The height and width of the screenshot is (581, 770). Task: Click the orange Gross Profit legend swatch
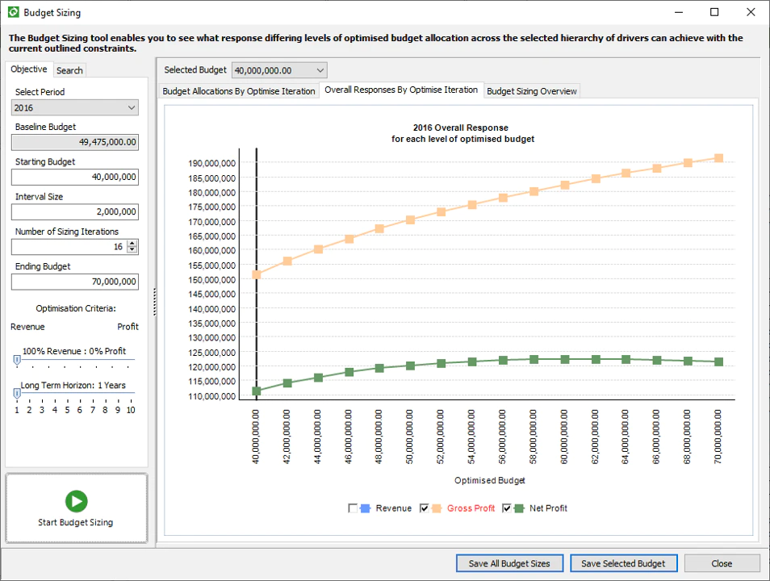click(437, 508)
